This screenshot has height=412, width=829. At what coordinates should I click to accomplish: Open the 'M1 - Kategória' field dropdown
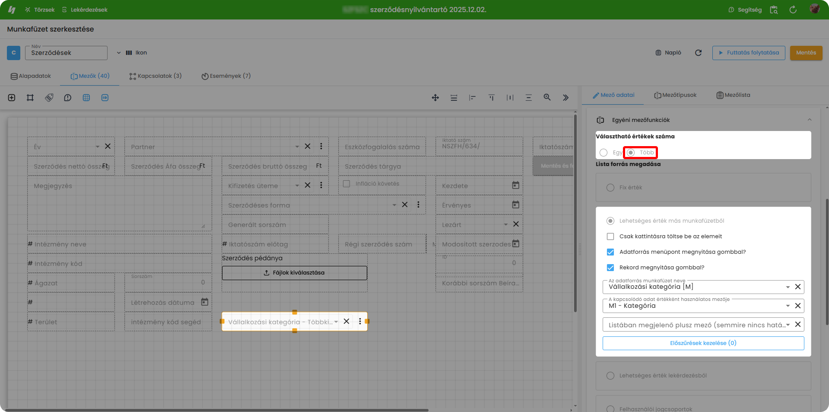pyautogui.click(x=788, y=306)
